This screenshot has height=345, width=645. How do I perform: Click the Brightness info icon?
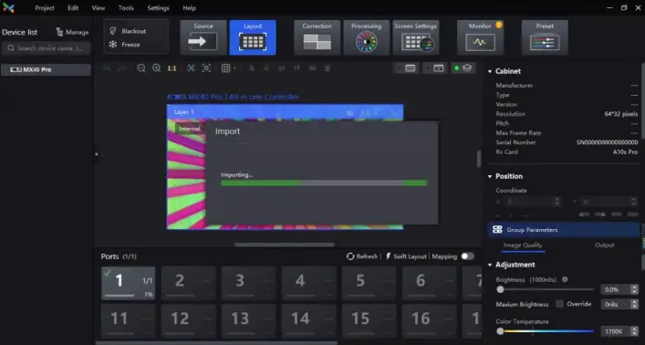(x=565, y=279)
